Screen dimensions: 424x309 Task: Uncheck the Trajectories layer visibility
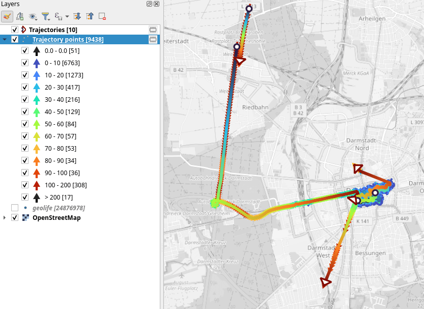click(x=15, y=30)
